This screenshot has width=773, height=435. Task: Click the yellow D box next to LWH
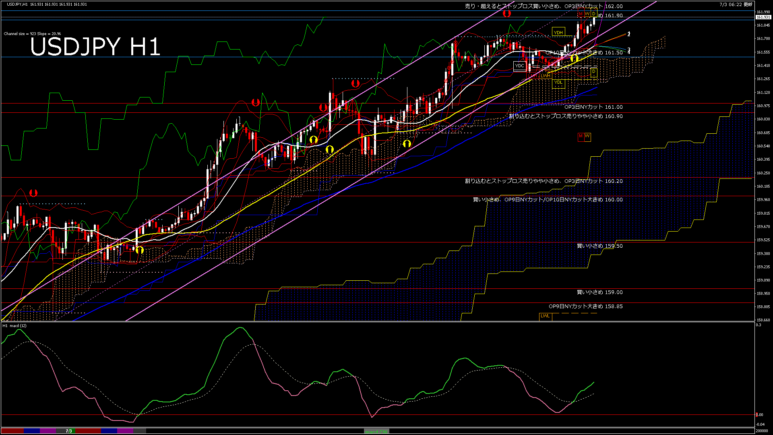tap(593, 72)
